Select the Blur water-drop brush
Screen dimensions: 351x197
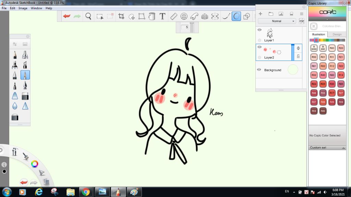[x=15, y=106]
